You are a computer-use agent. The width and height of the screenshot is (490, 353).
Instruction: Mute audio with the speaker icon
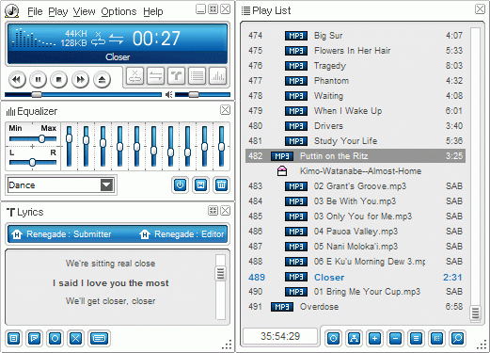click(169, 94)
